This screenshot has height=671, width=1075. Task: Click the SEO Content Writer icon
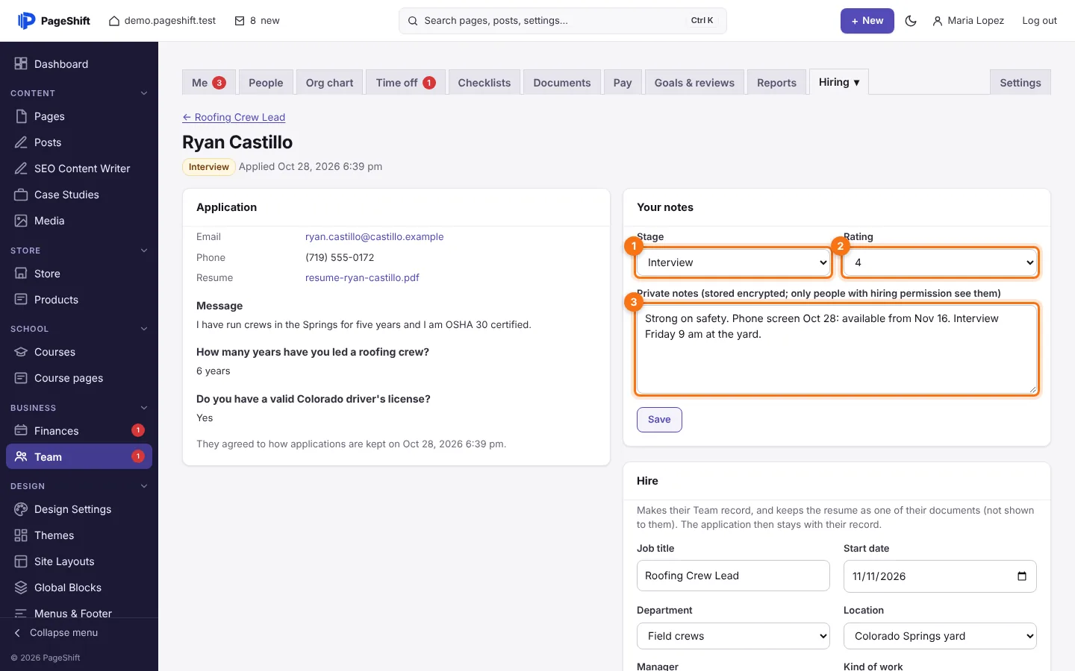click(x=21, y=168)
